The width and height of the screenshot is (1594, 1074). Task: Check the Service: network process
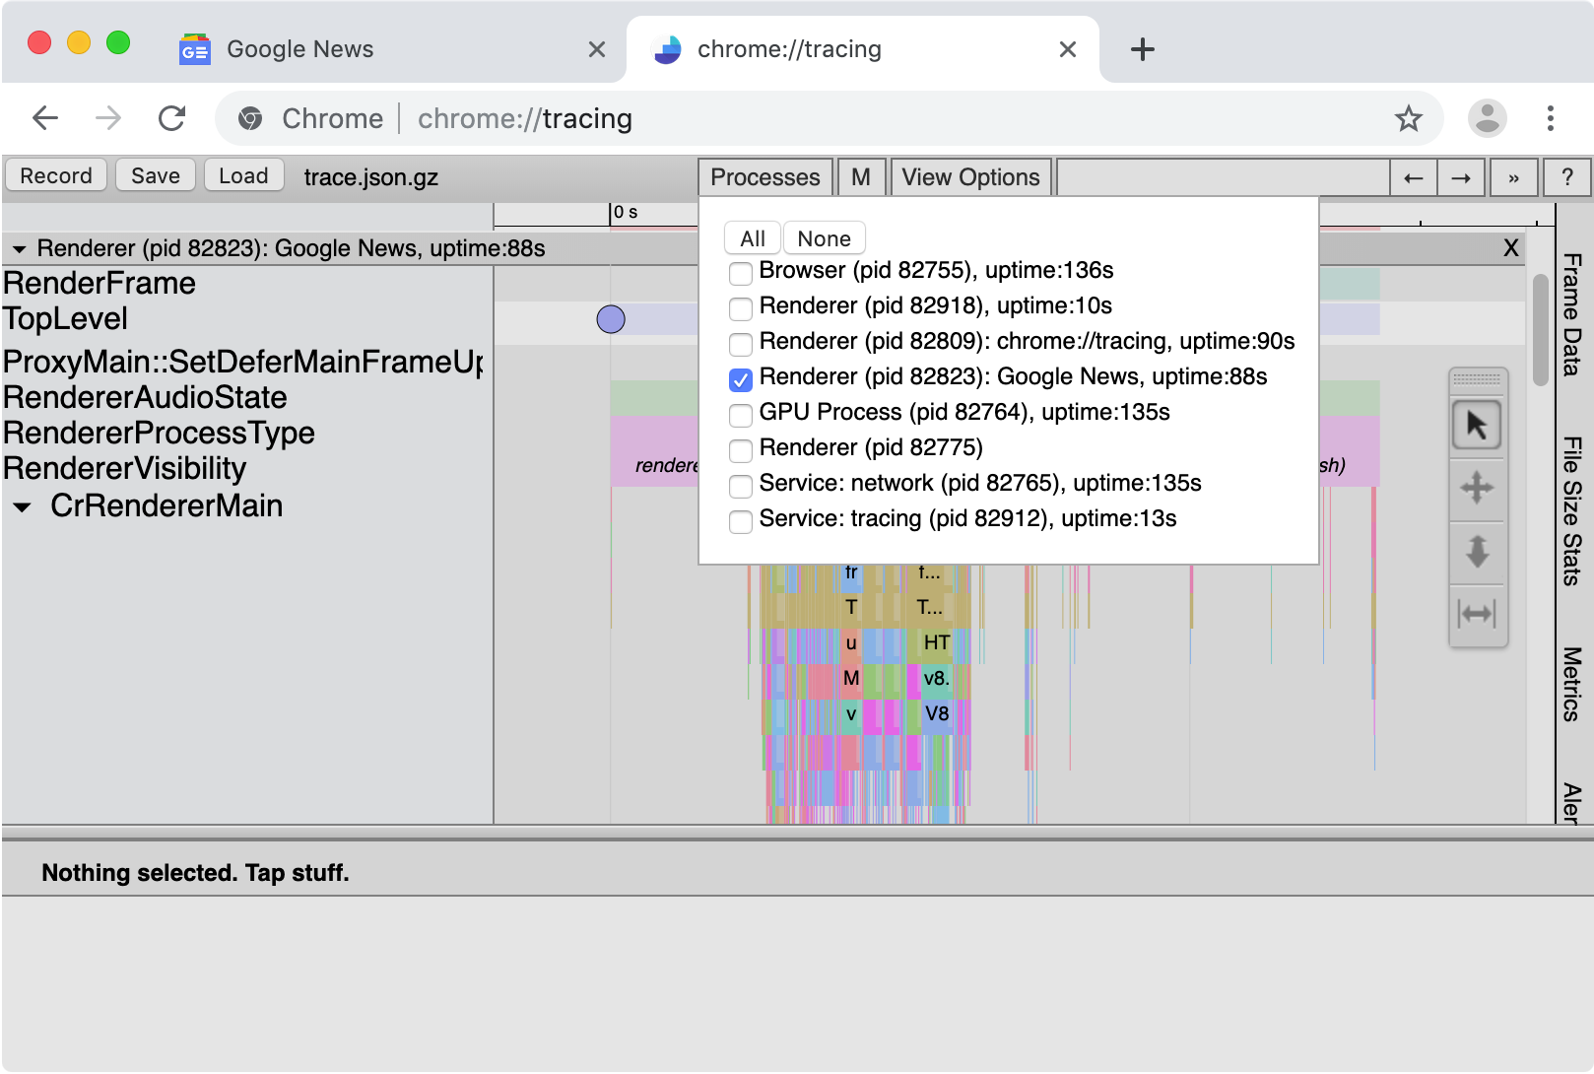pos(740,486)
